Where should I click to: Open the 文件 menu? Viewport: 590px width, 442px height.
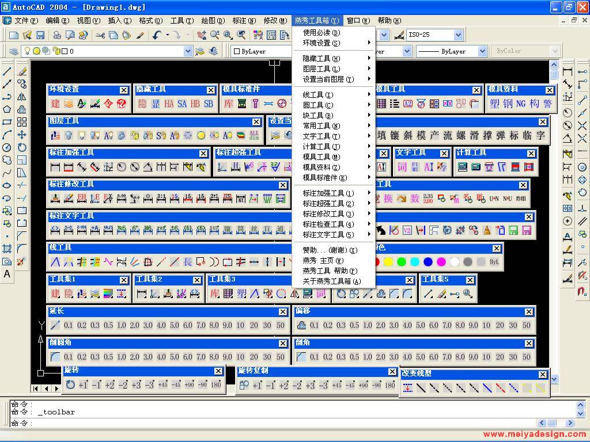(27, 20)
